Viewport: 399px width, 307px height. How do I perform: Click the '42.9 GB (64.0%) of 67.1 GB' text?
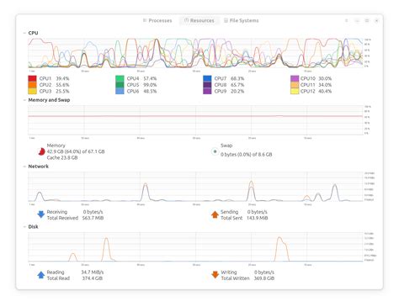tap(76, 151)
